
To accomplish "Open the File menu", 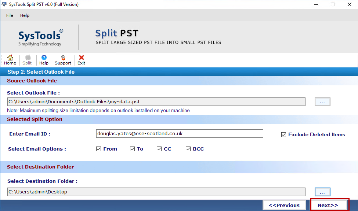I will pos(10,15).
